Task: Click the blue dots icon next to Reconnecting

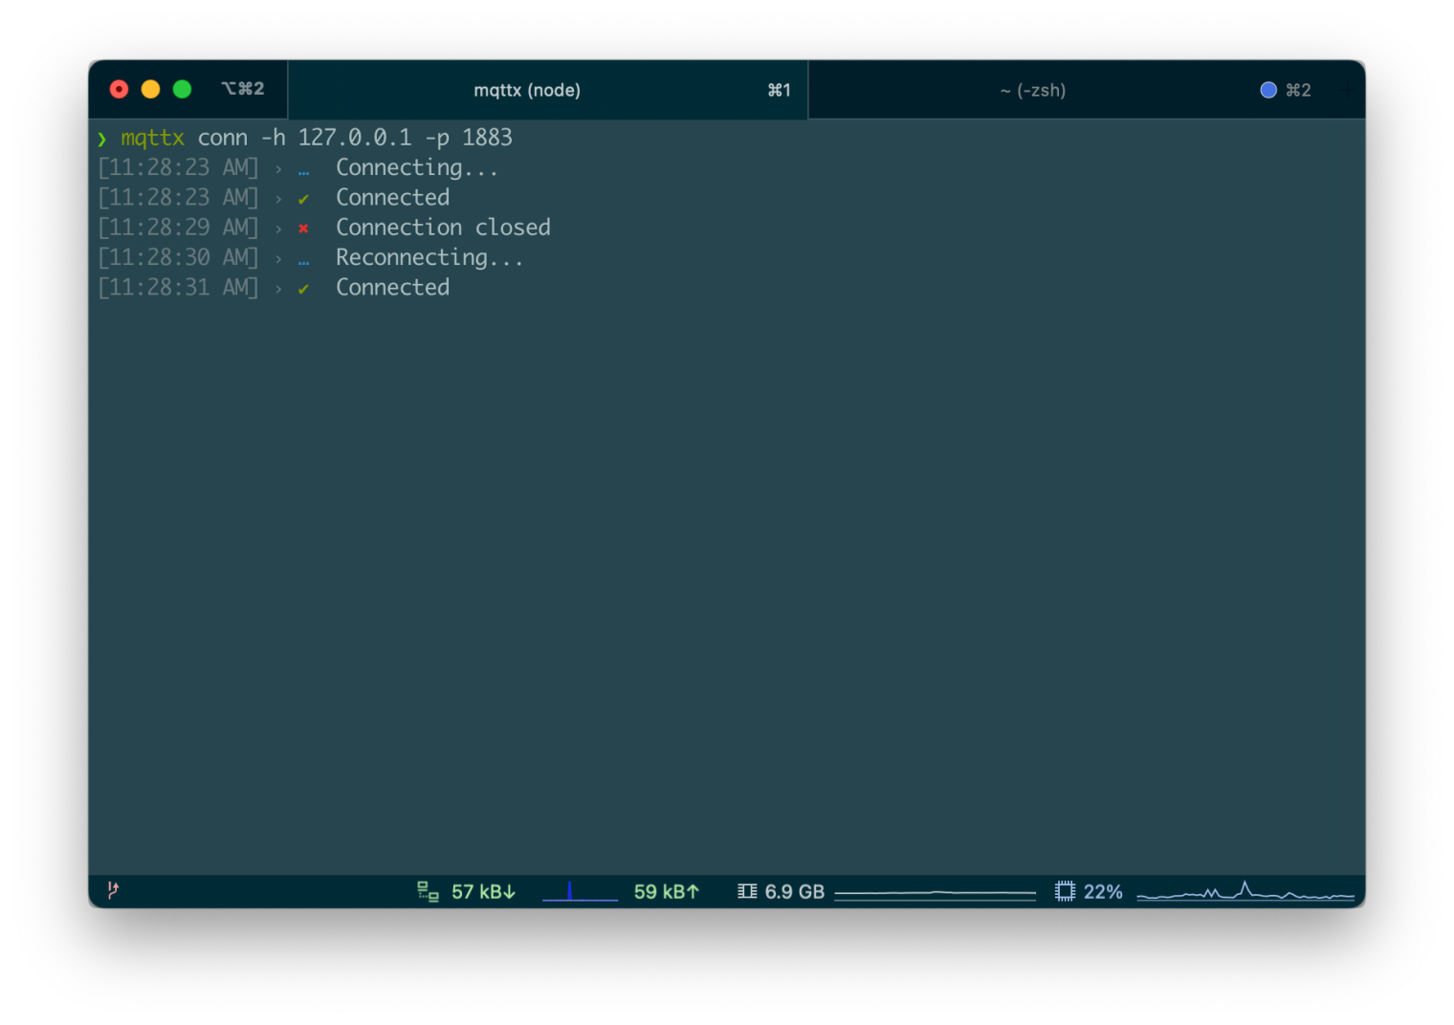Action: (x=303, y=262)
